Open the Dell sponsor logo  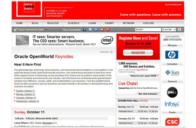(x=172, y=92)
